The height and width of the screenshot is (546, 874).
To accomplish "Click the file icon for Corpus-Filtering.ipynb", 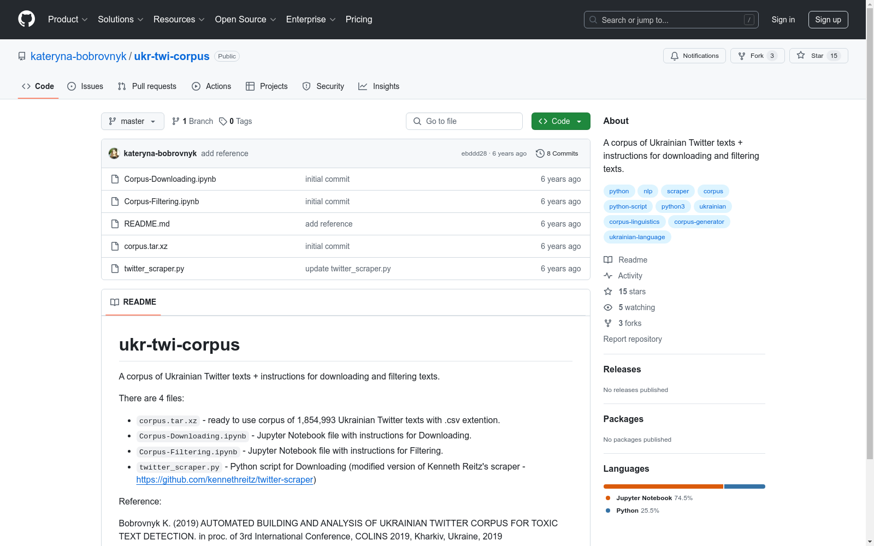I will (x=115, y=201).
